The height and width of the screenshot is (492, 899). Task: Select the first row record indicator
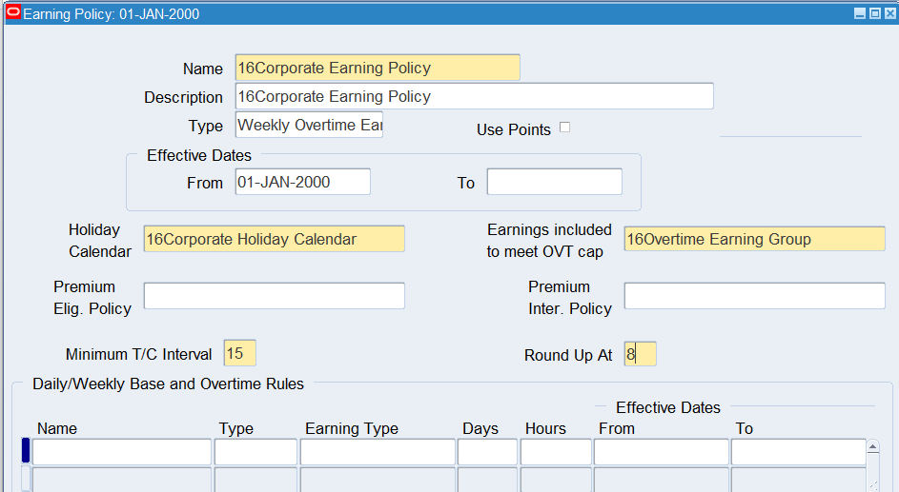(26, 451)
